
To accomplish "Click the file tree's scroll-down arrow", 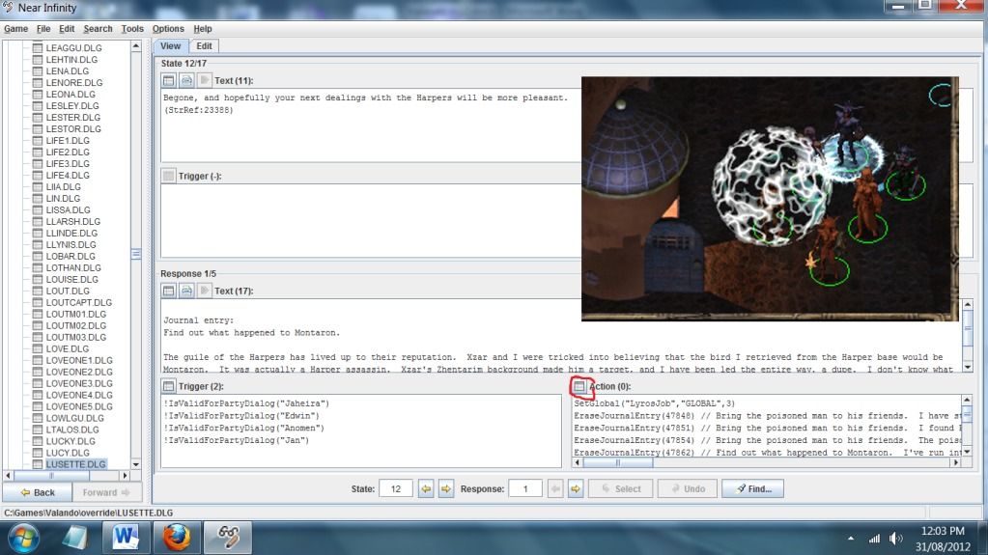I will point(135,464).
